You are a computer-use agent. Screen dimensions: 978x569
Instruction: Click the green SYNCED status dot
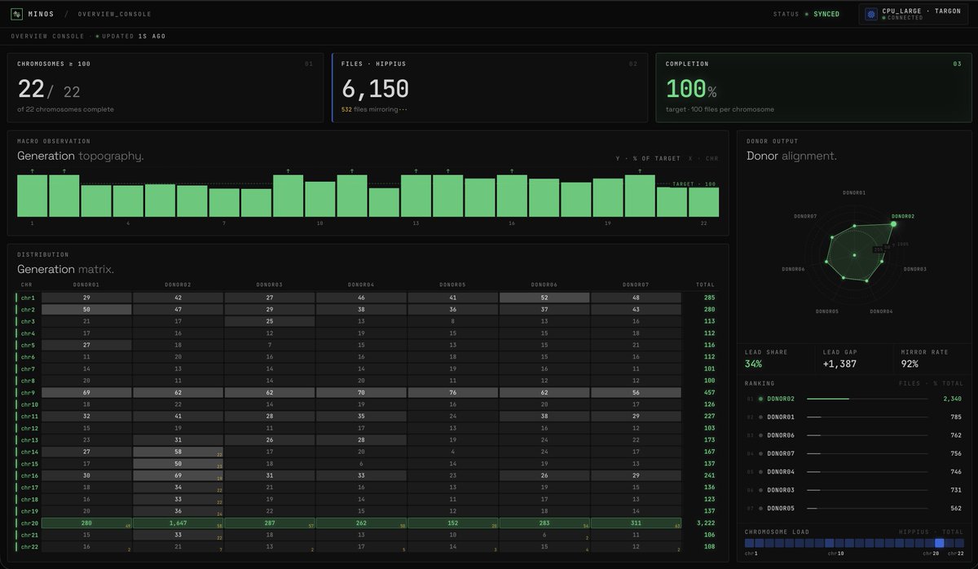coord(807,14)
